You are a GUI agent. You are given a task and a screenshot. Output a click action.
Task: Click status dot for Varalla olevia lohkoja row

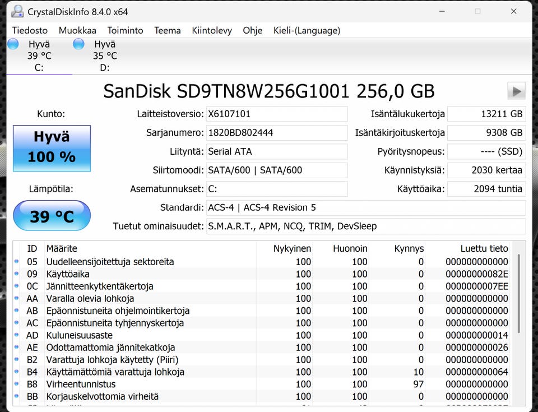click(16, 299)
